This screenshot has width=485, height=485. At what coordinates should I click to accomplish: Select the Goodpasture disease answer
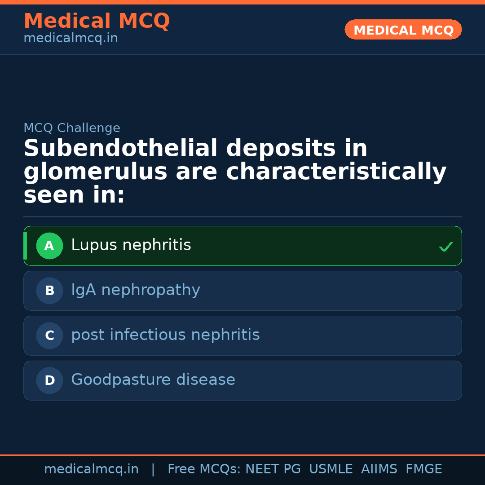[153, 380]
